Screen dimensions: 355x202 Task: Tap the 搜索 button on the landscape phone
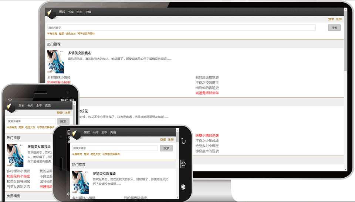[166, 148]
